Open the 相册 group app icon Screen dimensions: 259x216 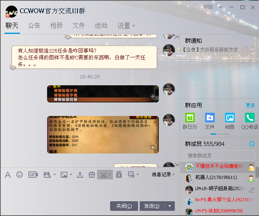tap(229, 121)
